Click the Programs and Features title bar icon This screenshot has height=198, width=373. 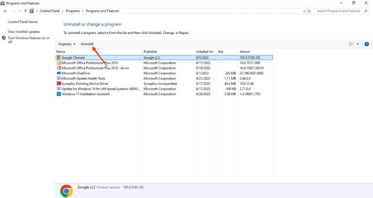pos(3,3)
